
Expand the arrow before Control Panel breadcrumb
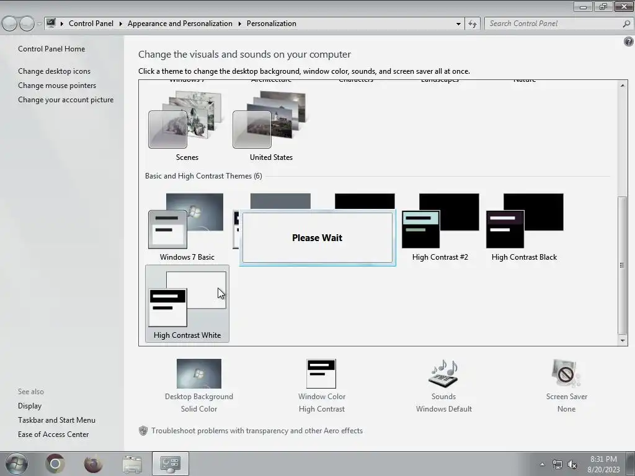(x=62, y=24)
